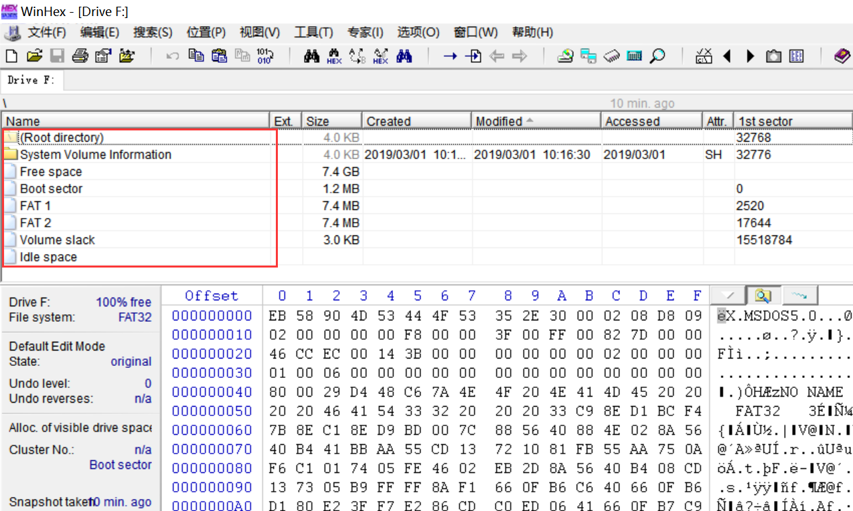Click the Copy block icon
The width and height of the screenshot is (853, 511).
[x=196, y=56]
